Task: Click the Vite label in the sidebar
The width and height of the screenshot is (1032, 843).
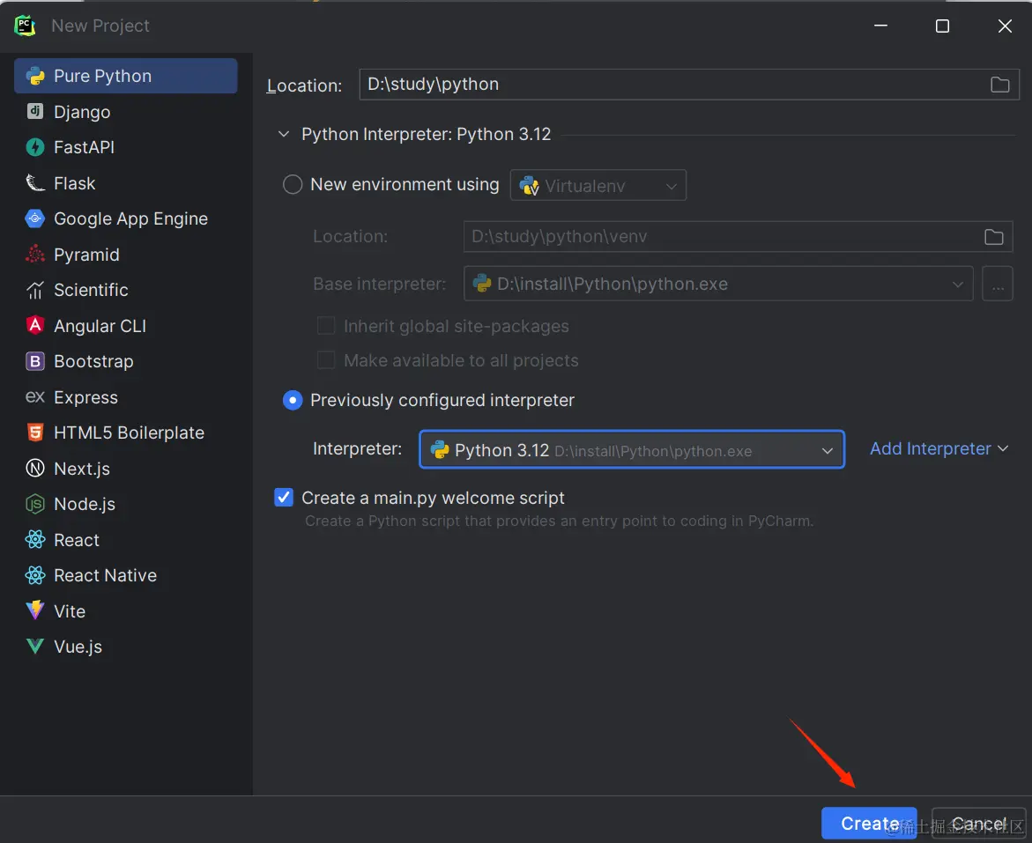Action: click(x=70, y=611)
